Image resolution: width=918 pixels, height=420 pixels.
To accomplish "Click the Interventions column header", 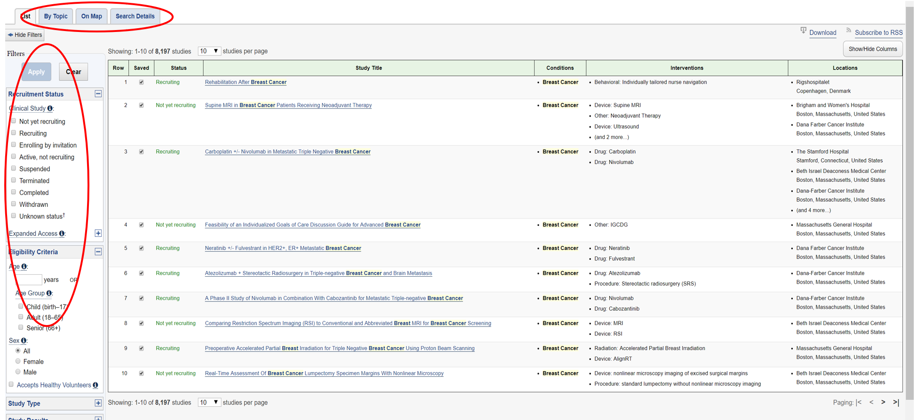I will 687,68.
